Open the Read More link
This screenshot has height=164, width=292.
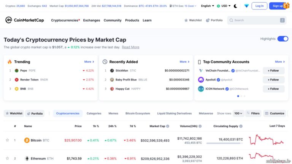[130, 47]
